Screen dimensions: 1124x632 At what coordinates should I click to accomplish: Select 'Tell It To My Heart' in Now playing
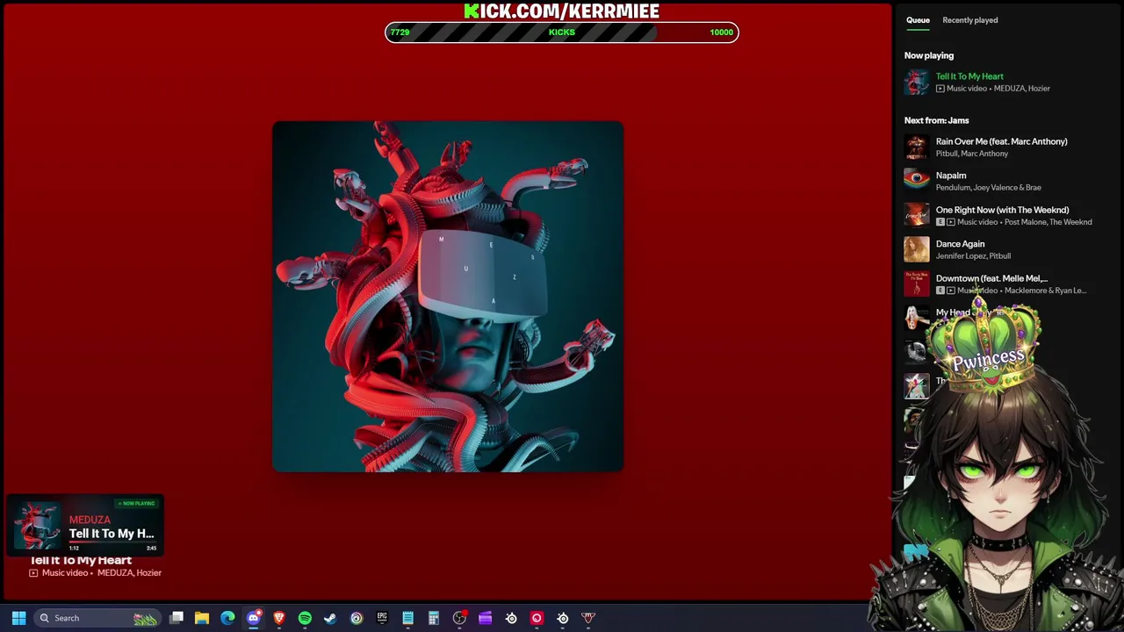pyautogui.click(x=969, y=76)
